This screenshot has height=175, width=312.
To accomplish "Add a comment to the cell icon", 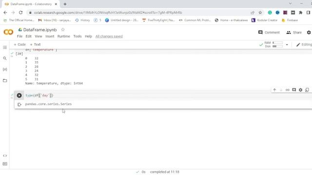I will (x=294, y=90).
